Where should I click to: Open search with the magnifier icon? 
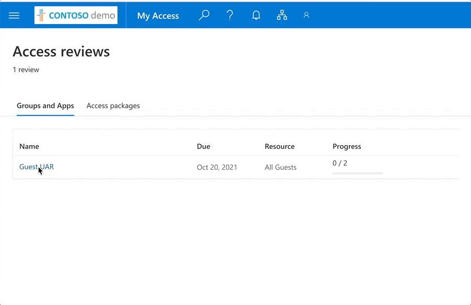pyautogui.click(x=204, y=15)
